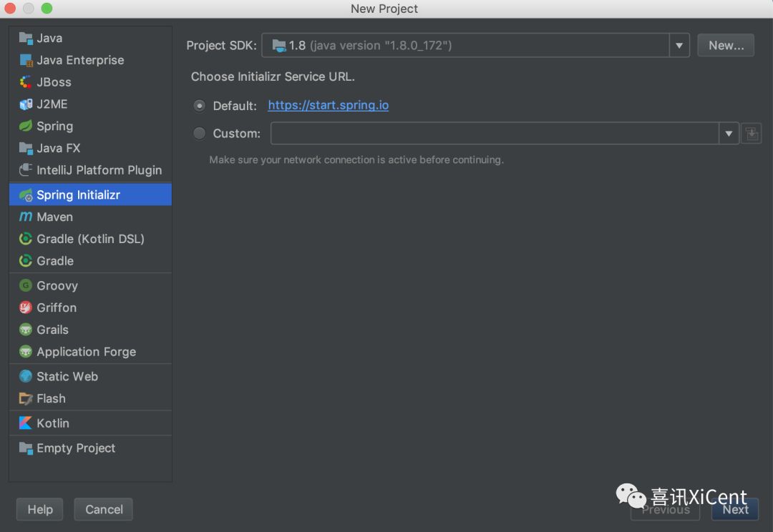Click the SDK 1.8 version text field

[465, 46]
